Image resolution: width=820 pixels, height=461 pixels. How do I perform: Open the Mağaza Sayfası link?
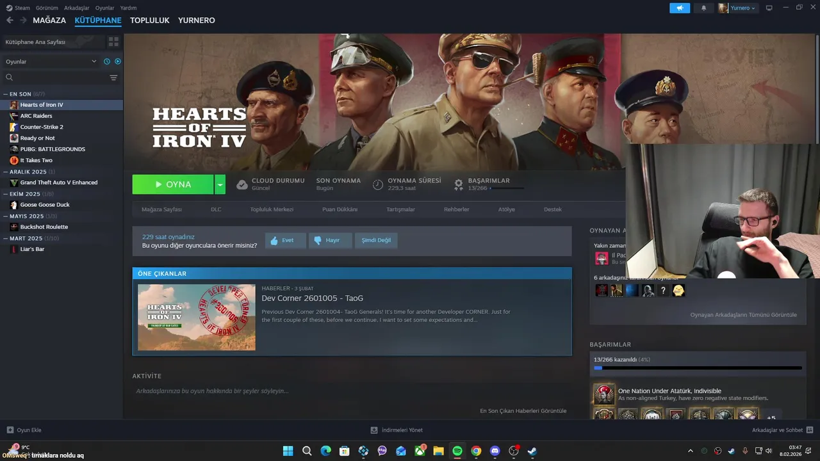161,209
